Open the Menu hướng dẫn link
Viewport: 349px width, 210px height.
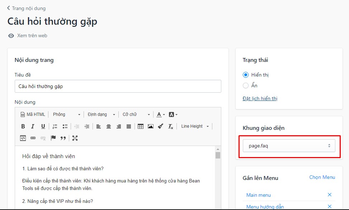pyautogui.click(x=265, y=207)
